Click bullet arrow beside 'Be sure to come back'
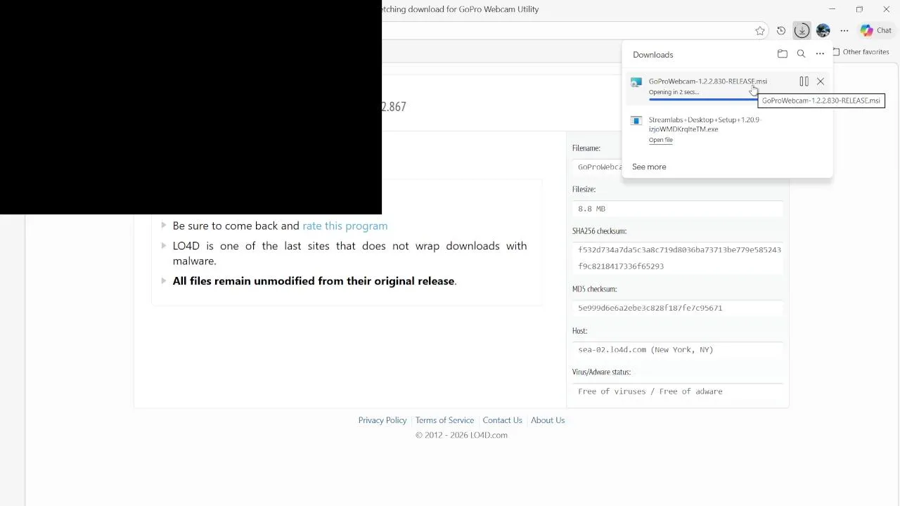This screenshot has height=506, width=900. tap(164, 226)
